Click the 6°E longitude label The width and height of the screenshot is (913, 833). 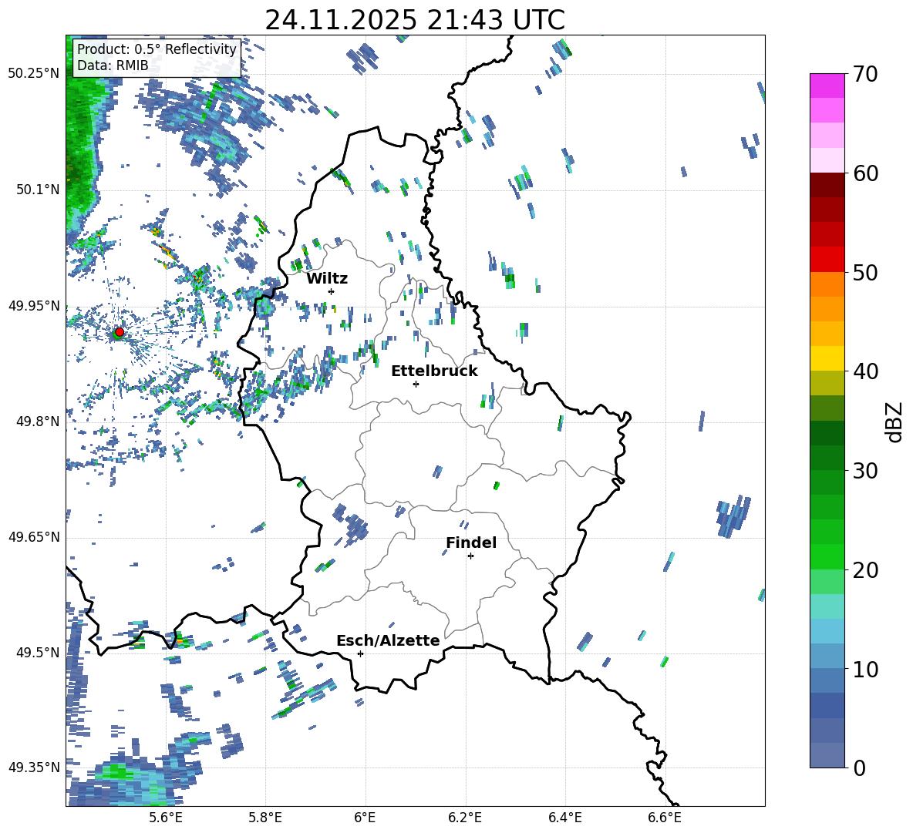(365, 818)
